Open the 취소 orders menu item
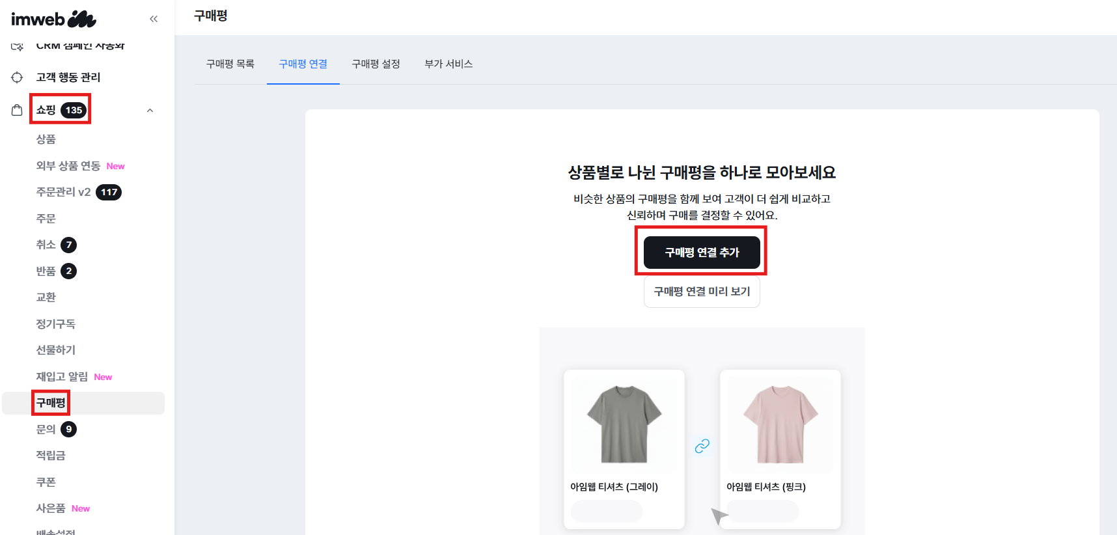Viewport: 1117px width, 535px height. 46,245
